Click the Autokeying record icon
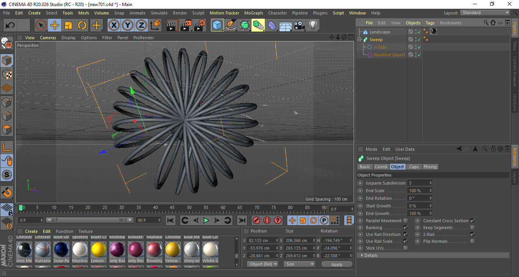Screen dimensions: 519x277 tap(267, 220)
